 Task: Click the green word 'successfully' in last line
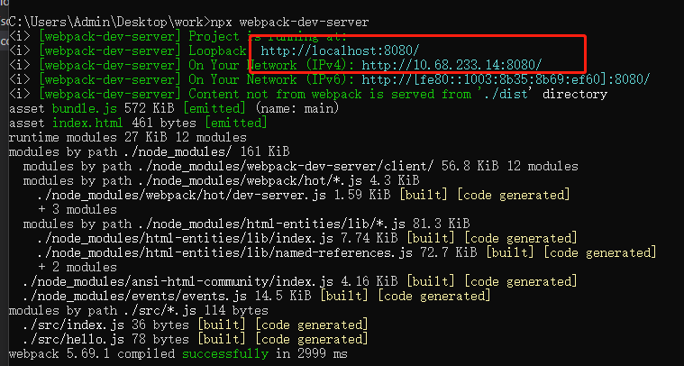point(225,353)
